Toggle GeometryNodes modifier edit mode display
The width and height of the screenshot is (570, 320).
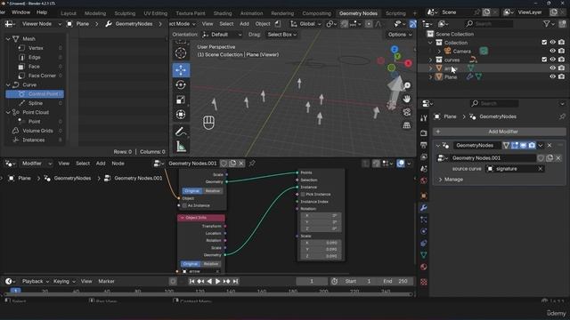click(x=515, y=146)
